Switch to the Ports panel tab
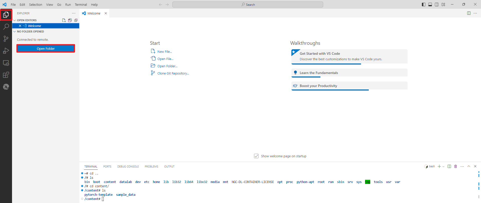The height and width of the screenshot is (203, 481). 107,166
